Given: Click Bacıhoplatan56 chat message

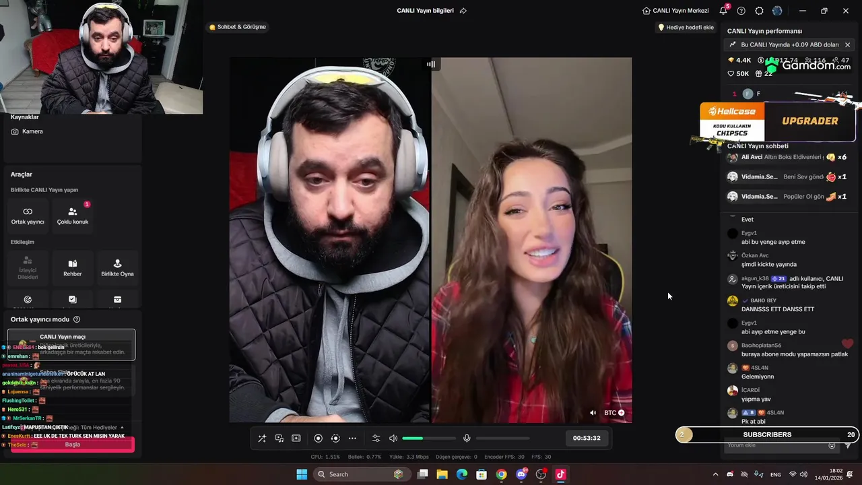Looking at the screenshot, I should tap(788, 350).
